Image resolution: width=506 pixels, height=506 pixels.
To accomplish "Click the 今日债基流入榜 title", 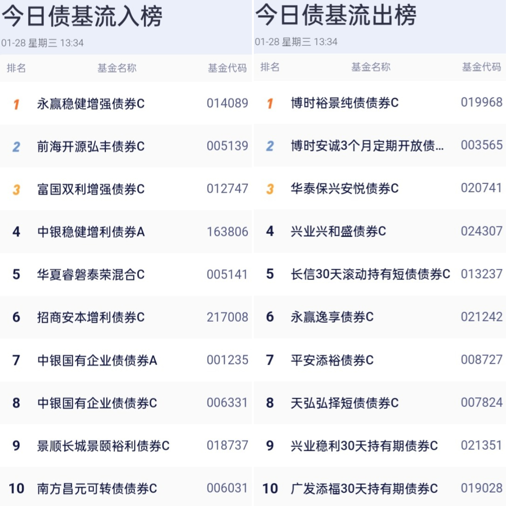I will (x=82, y=16).
